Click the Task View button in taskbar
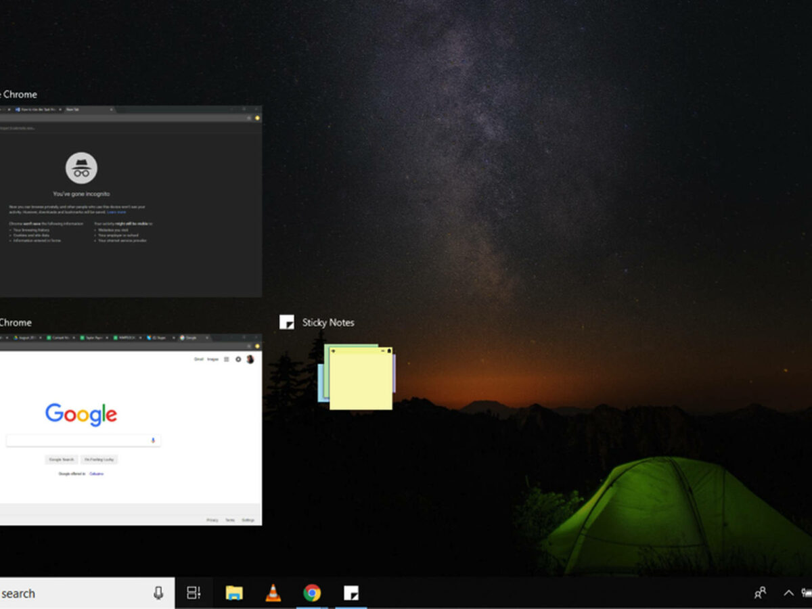 pos(194,593)
